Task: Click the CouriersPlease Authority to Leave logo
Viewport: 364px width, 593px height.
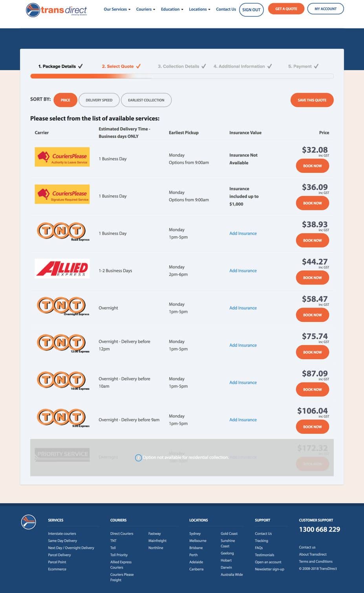Action: coord(62,157)
